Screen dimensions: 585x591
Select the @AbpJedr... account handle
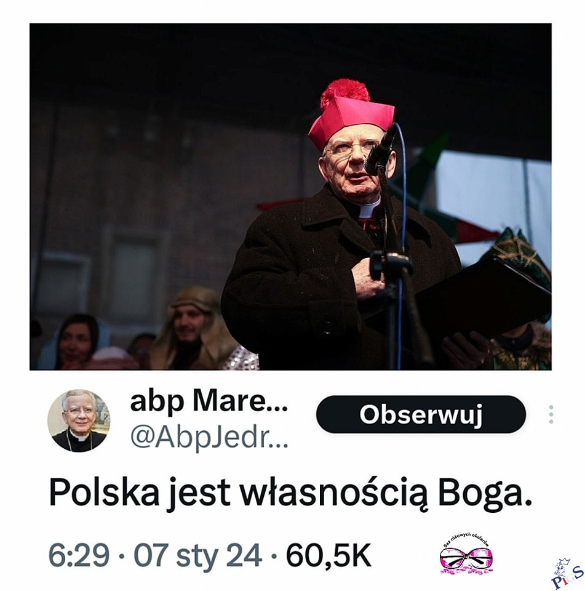pyautogui.click(x=209, y=437)
